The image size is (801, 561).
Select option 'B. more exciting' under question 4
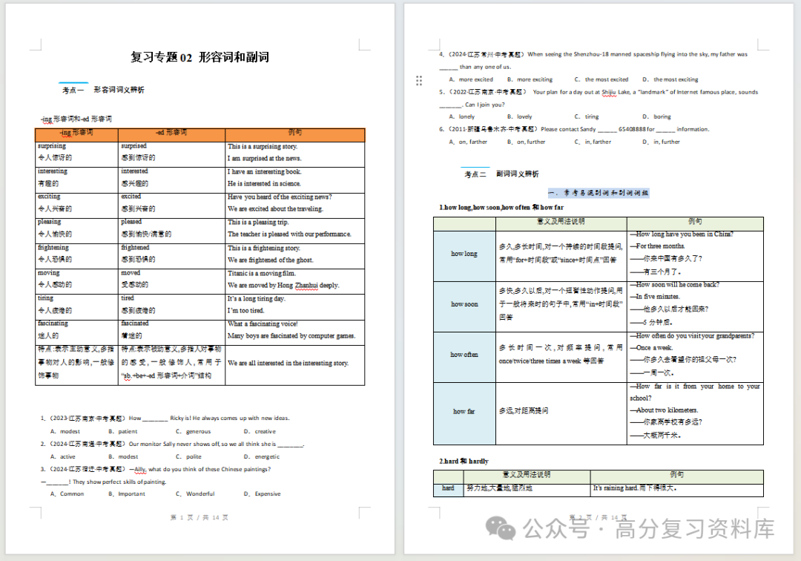pyautogui.click(x=530, y=79)
